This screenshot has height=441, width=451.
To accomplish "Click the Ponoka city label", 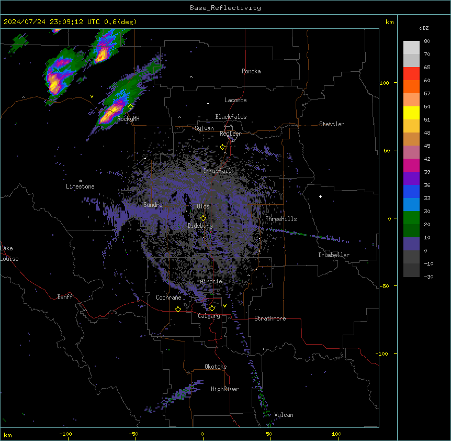I will pos(251,71).
